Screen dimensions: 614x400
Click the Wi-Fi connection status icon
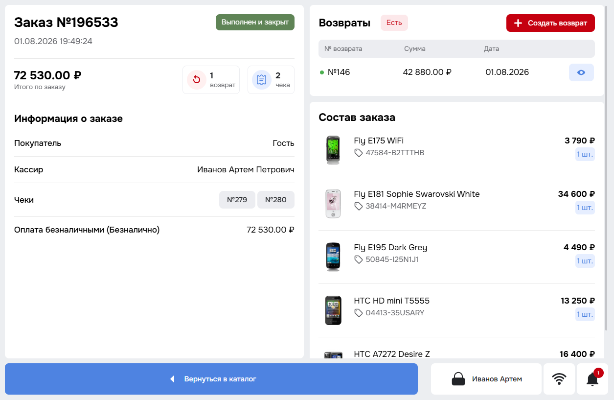[x=559, y=379]
